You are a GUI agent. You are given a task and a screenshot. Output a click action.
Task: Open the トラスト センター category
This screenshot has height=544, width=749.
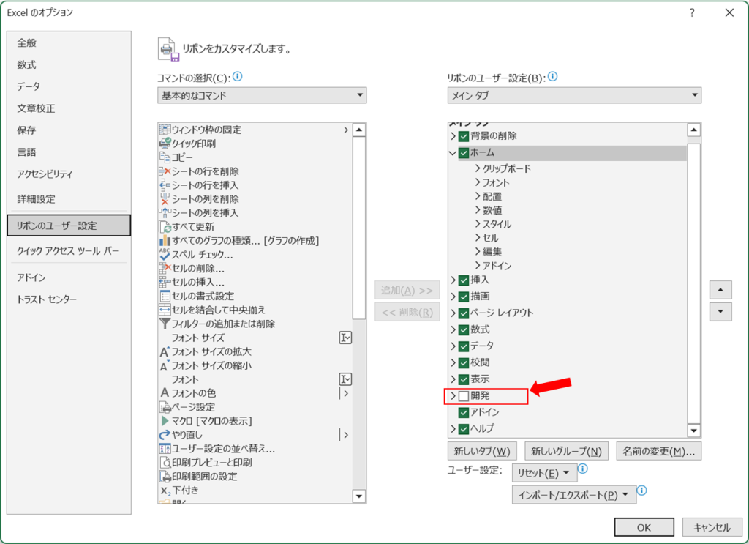point(47,299)
